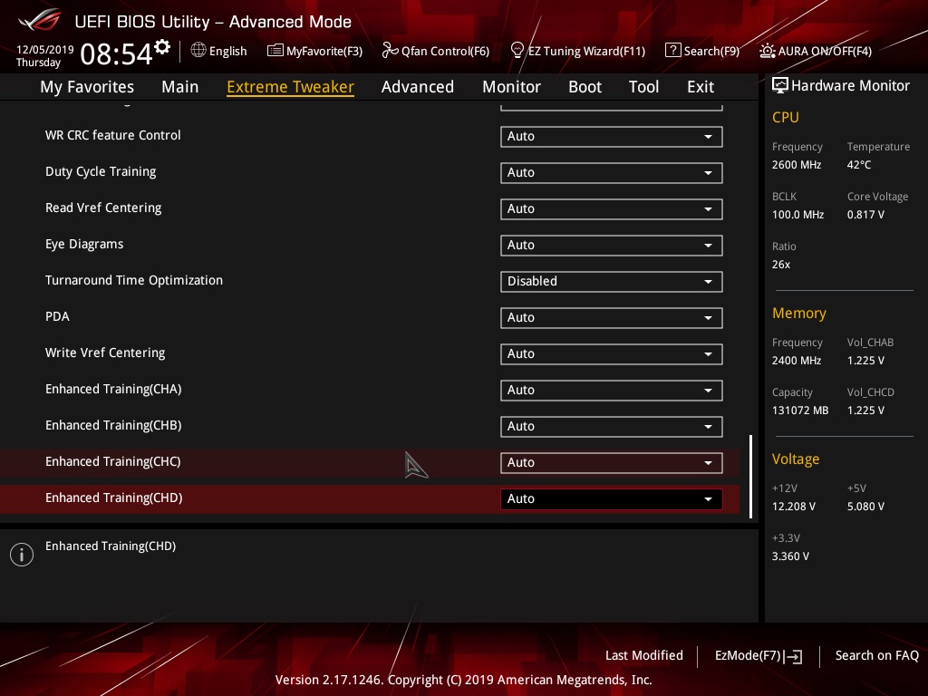The width and height of the screenshot is (928, 696).
Task: Click Ratio value 26x
Action: click(x=781, y=265)
